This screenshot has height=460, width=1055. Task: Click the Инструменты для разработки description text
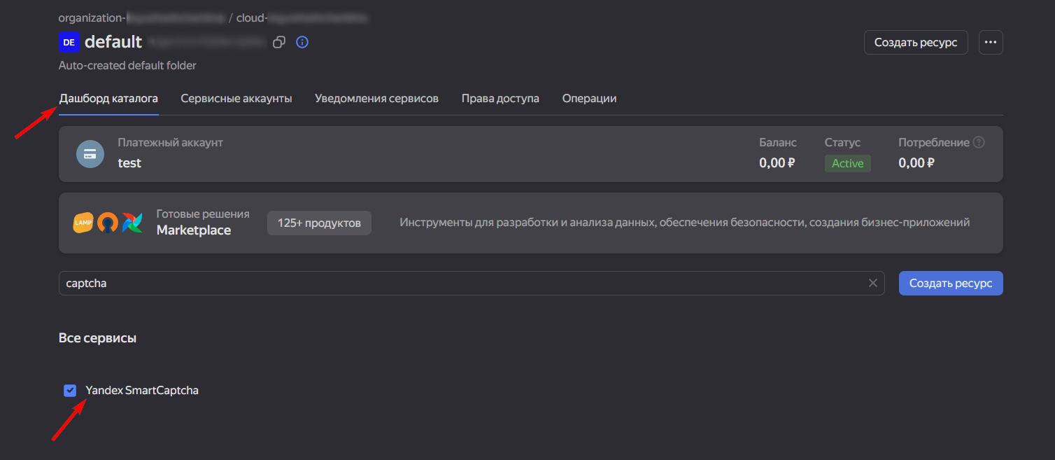click(x=685, y=223)
